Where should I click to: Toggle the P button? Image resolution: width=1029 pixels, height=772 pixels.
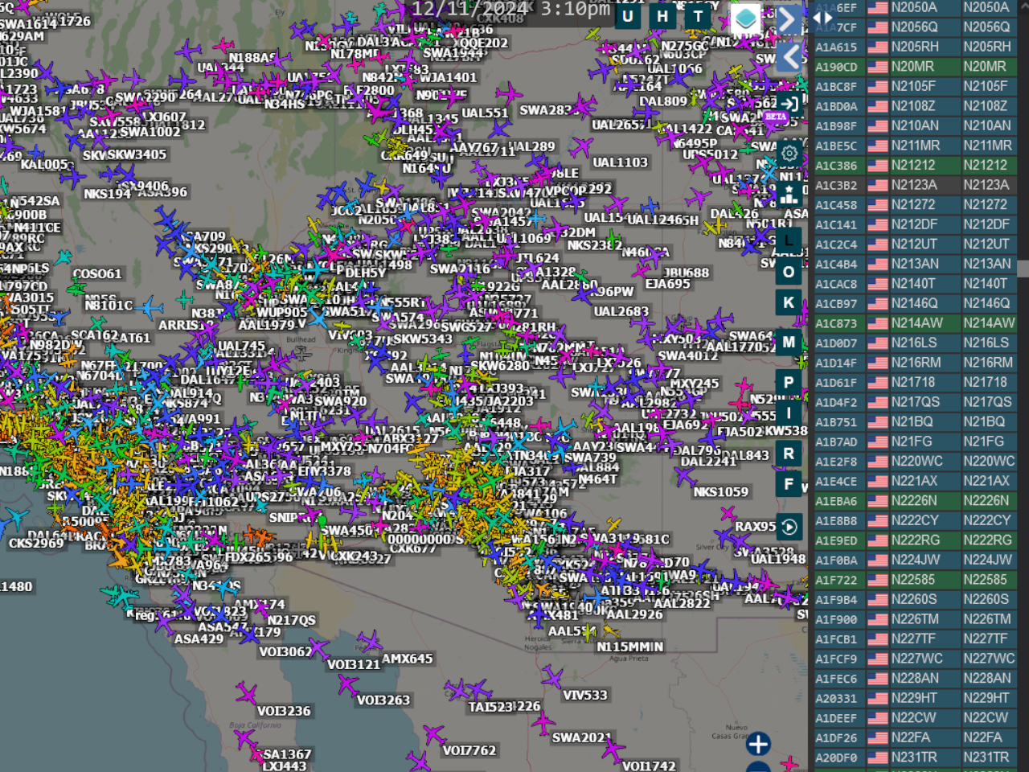(789, 383)
